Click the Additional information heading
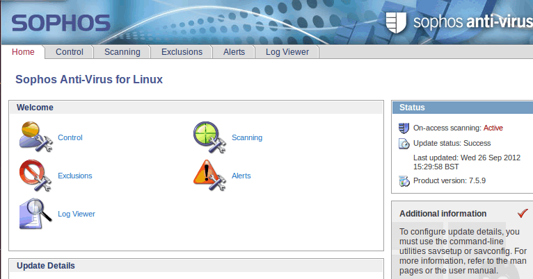Viewport: 533px width, 279px height. (x=443, y=214)
